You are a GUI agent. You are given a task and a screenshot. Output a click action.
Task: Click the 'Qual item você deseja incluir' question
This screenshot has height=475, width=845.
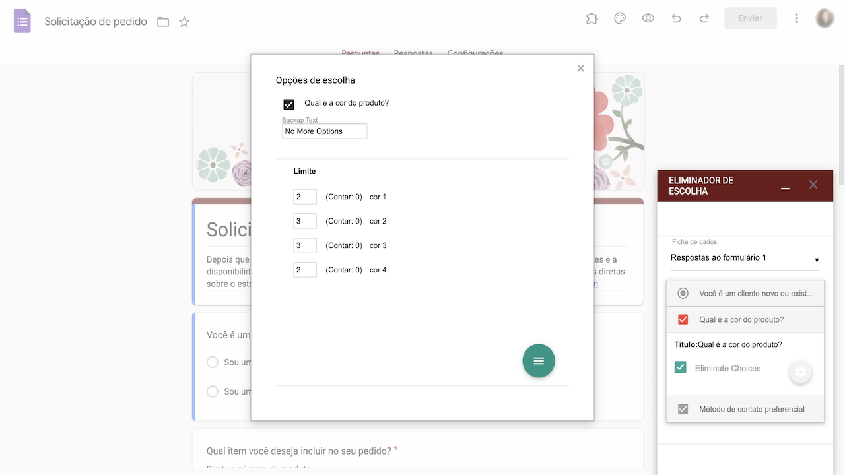[299, 451]
